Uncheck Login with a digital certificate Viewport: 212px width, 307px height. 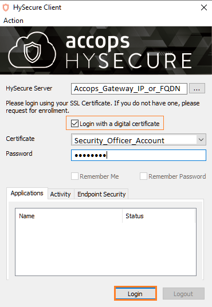pos(74,124)
